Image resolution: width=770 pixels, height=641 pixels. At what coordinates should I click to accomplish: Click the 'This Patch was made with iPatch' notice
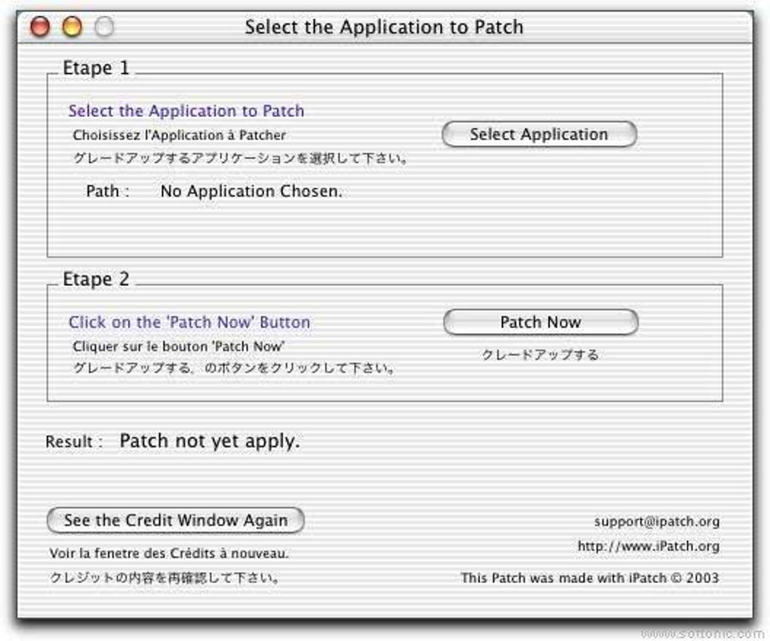click(589, 578)
